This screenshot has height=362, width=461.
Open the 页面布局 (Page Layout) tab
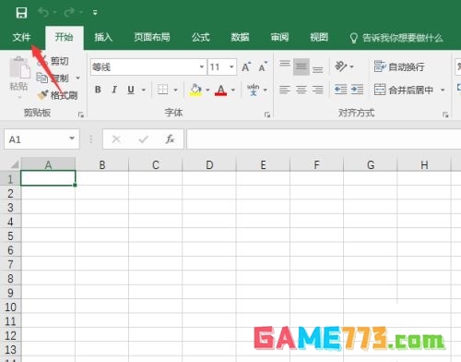pos(152,38)
